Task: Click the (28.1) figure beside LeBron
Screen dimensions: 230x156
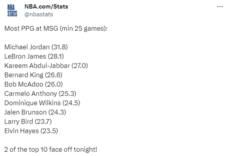Action: click(x=56, y=56)
